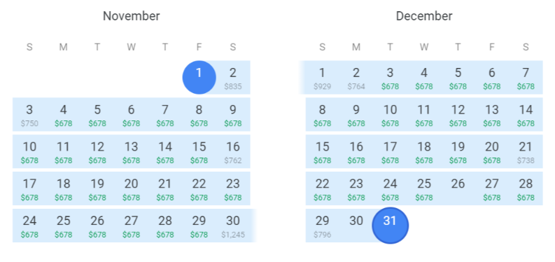
Task: Select November 1 start date
Action: point(199,77)
